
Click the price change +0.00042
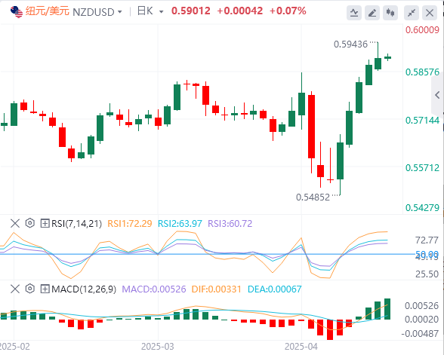point(240,11)
